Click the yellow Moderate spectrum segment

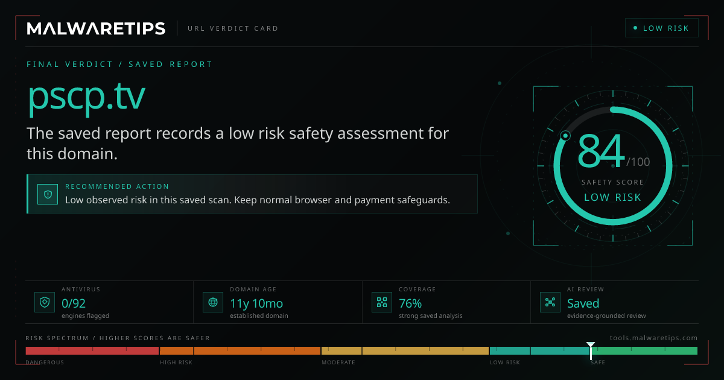(x=405, y=350)
